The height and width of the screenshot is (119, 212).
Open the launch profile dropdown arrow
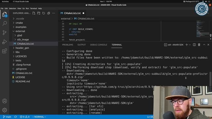click(x=190, y=45)
